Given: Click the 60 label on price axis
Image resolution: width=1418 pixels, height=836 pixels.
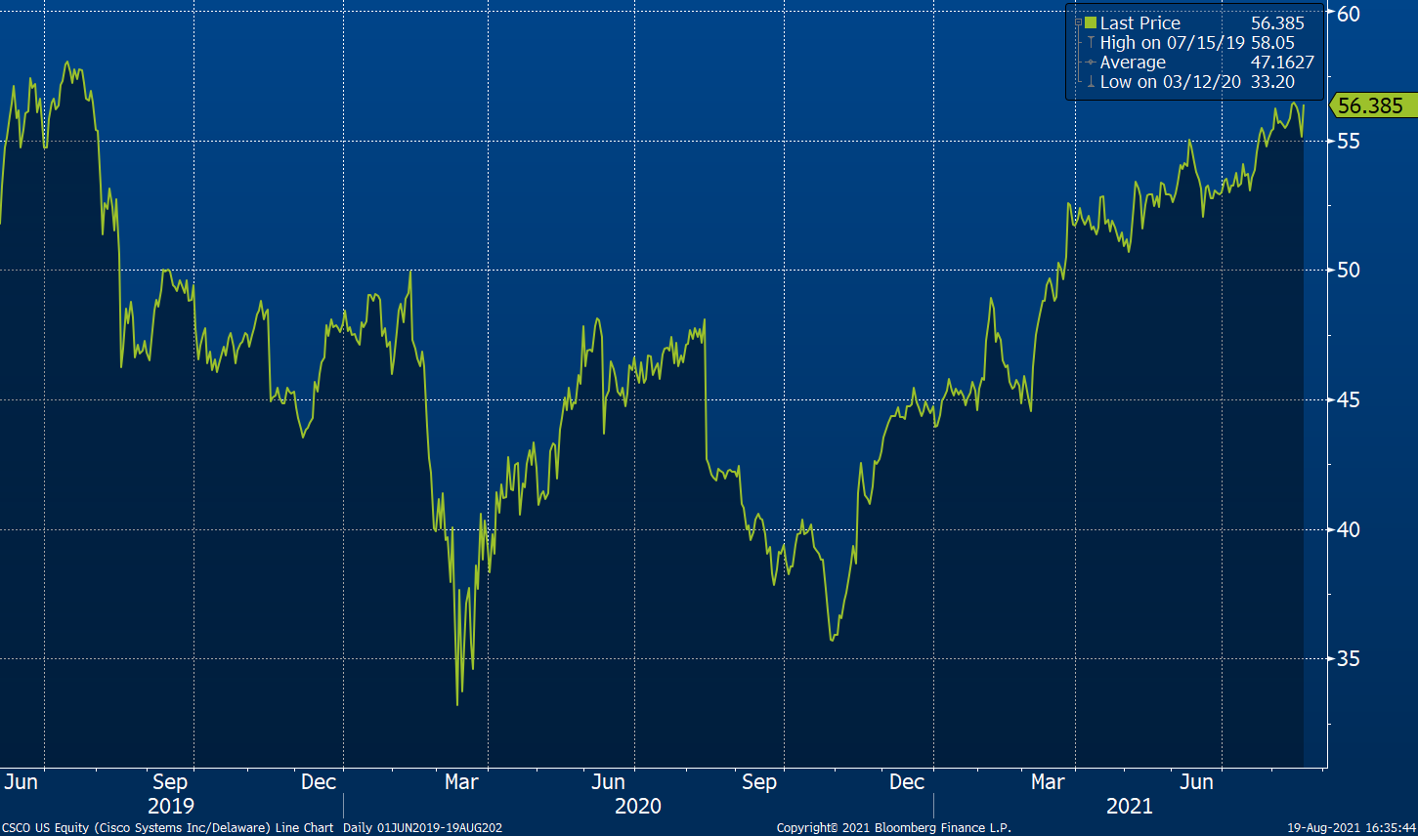Looking at the screenshot, I should (1350, 13).
